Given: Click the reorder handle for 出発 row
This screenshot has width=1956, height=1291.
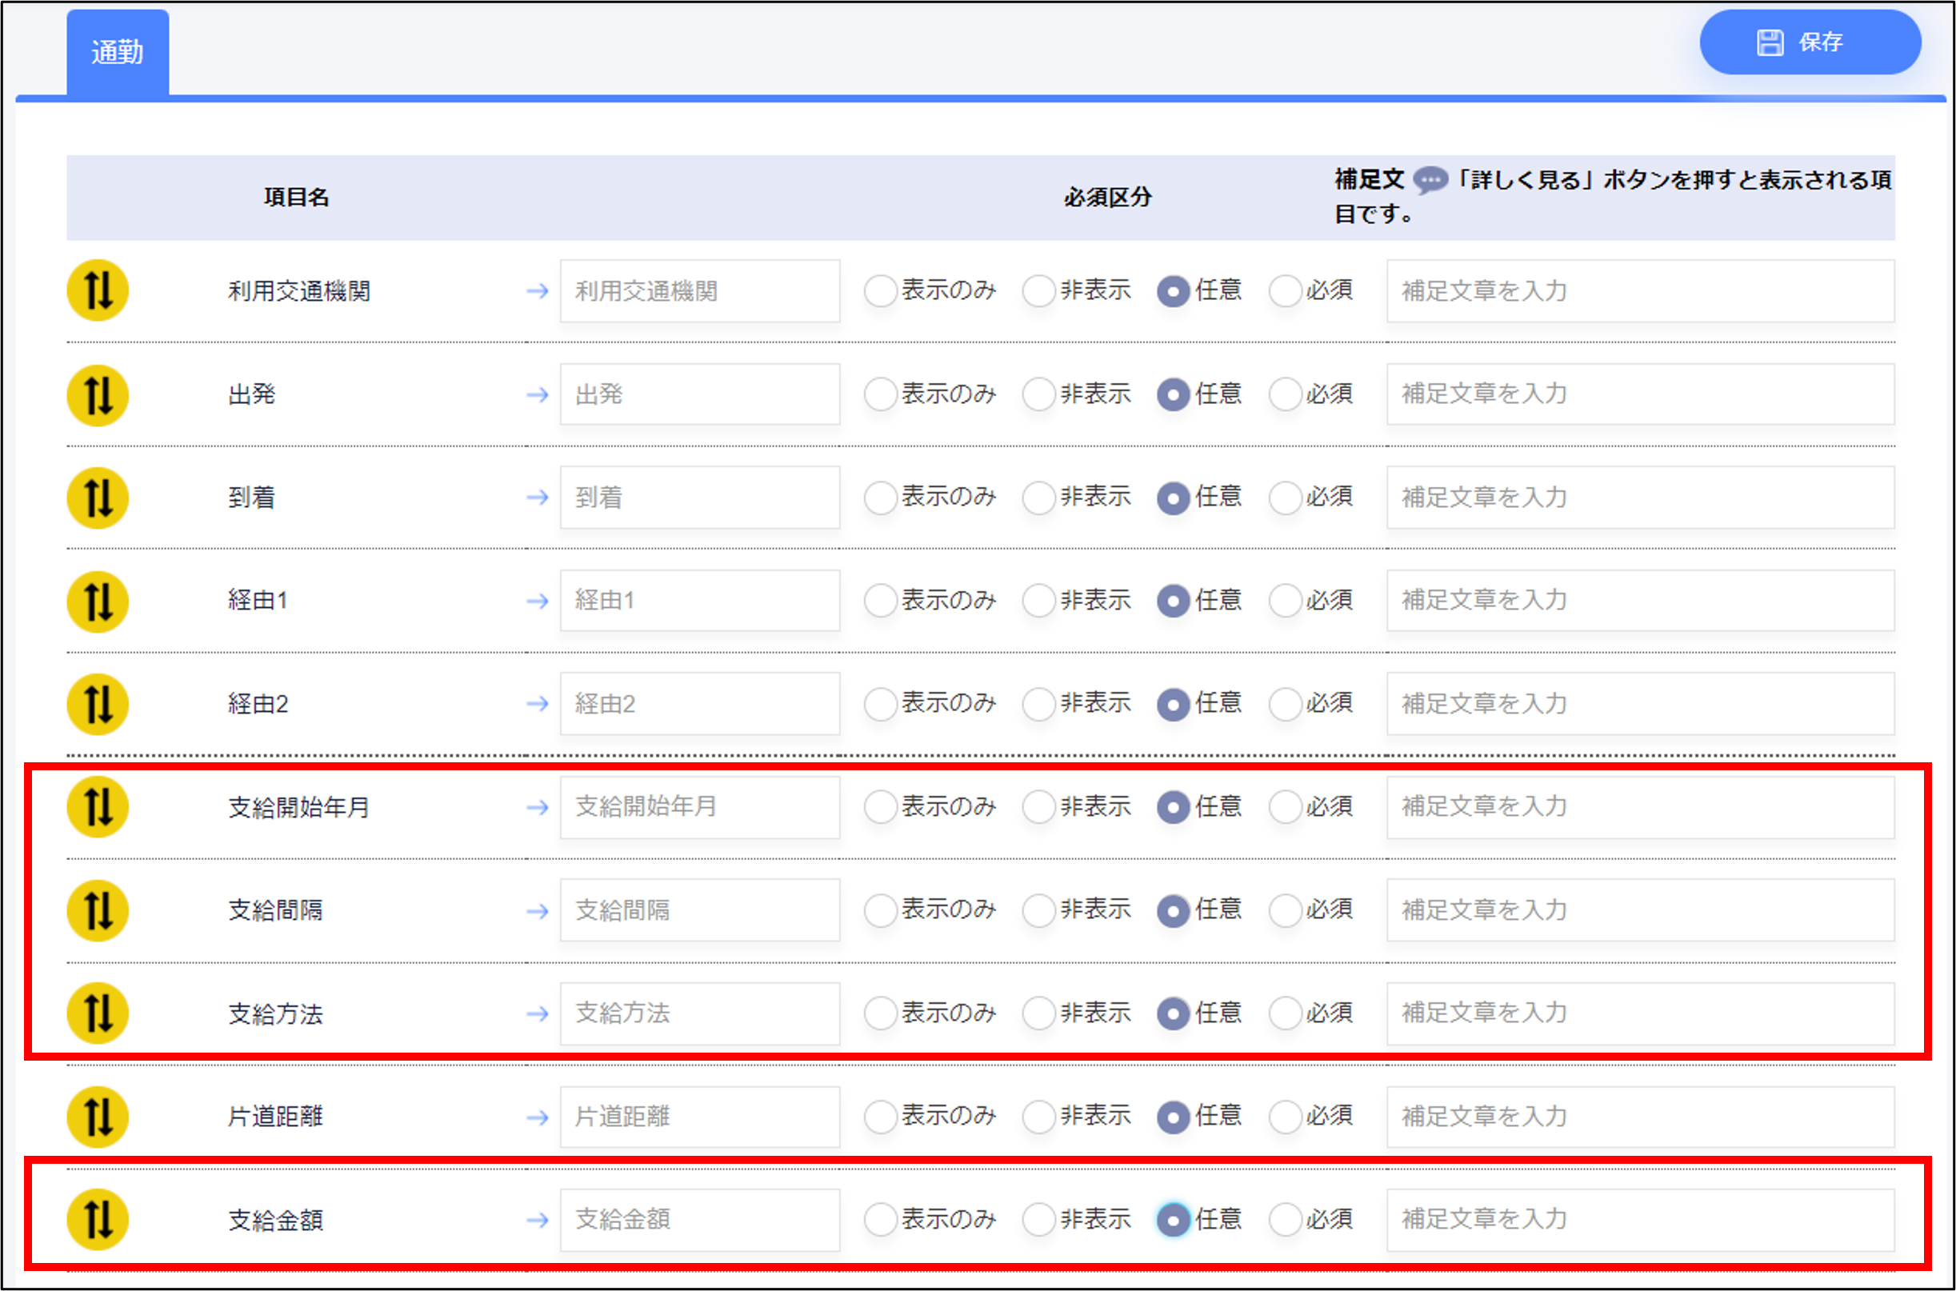Looking at the screenshot, I should [x=97, y=394].
